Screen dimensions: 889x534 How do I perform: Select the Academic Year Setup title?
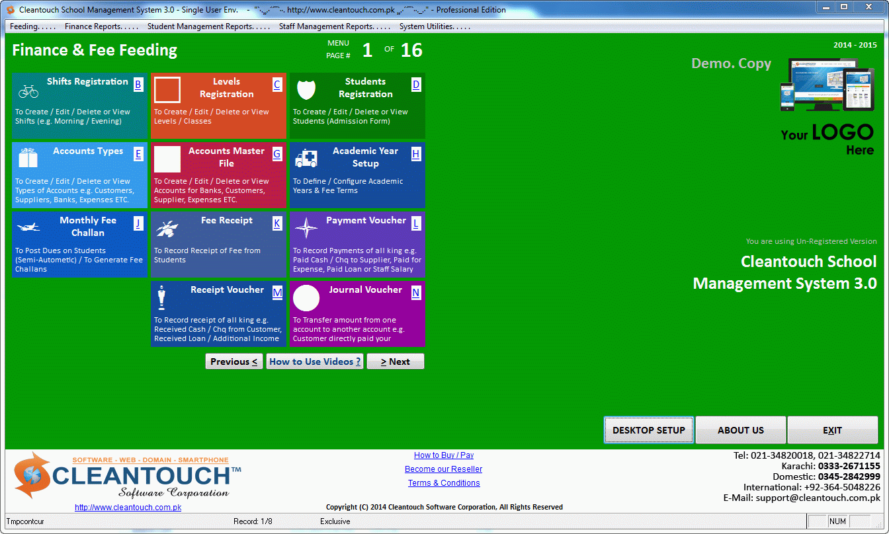365,157
